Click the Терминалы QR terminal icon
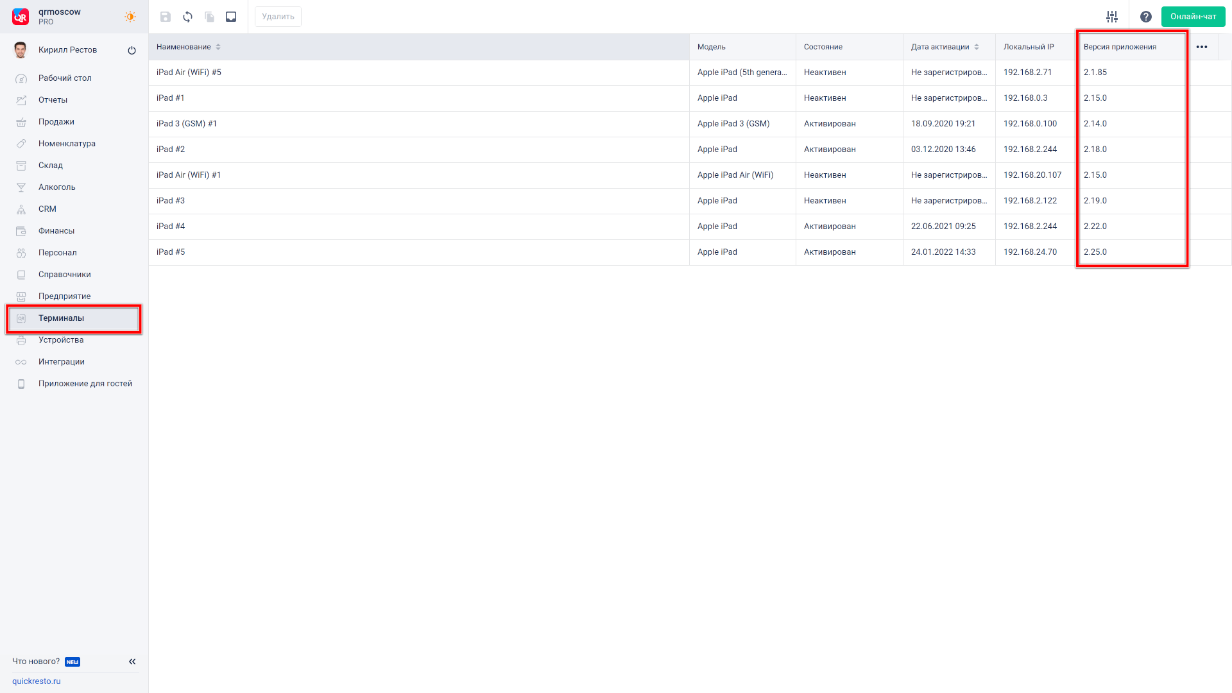 tap(21, 318)
